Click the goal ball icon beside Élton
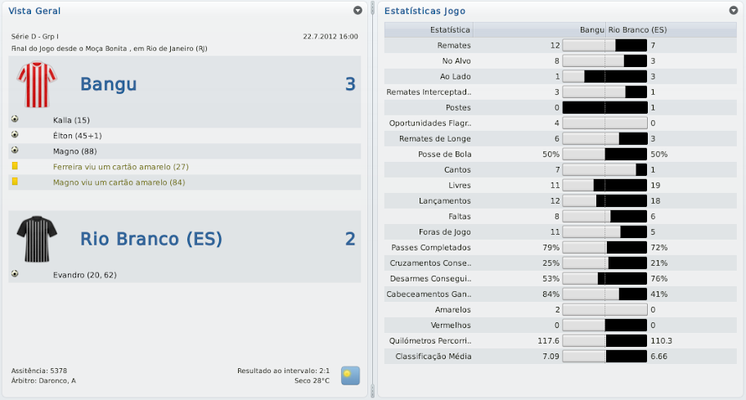Screen dimensions: 746x400 click(x=15, y=135)
